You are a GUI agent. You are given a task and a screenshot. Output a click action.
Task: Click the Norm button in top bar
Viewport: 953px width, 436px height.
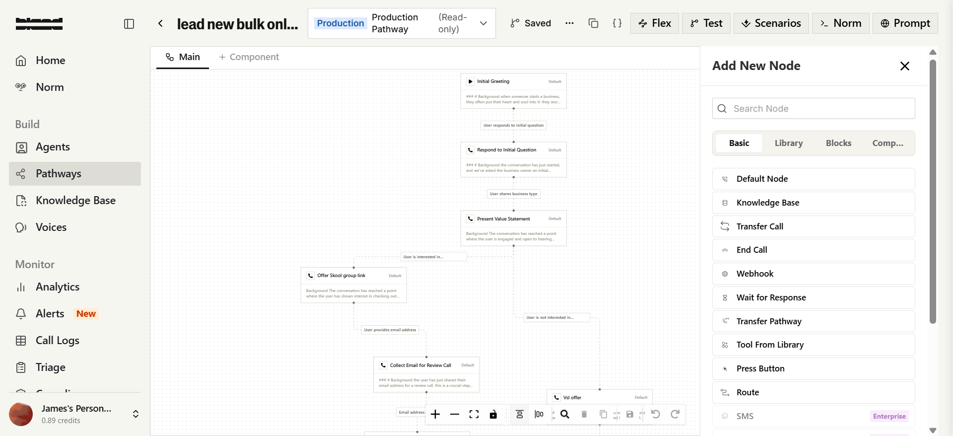pyautogui.click(x=841, y=23)
